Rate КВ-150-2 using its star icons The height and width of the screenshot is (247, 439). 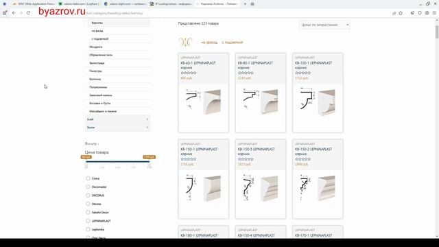[x=302, y=159]
